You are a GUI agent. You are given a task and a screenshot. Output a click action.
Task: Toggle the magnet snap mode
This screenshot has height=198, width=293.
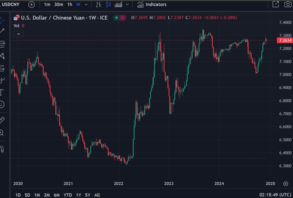(x=2, y=149)
